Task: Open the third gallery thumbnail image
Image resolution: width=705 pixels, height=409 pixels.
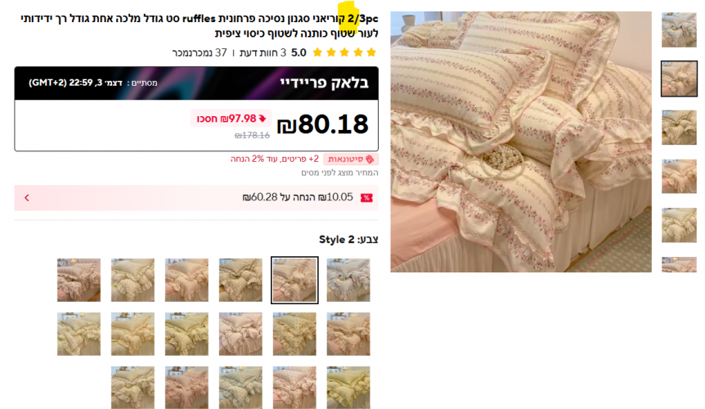Action: pyautogui.click(x=679, y=128)
